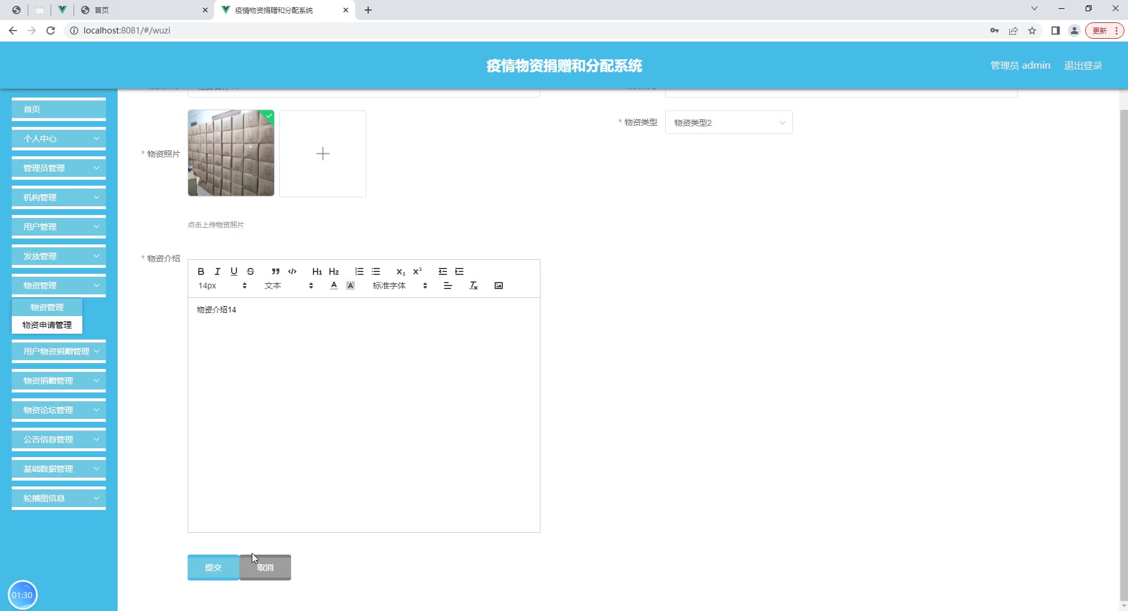The height and width of the screenshot is (611, 1128).
Task: Click browser 更新 update button
Action: coord(1104,31)
